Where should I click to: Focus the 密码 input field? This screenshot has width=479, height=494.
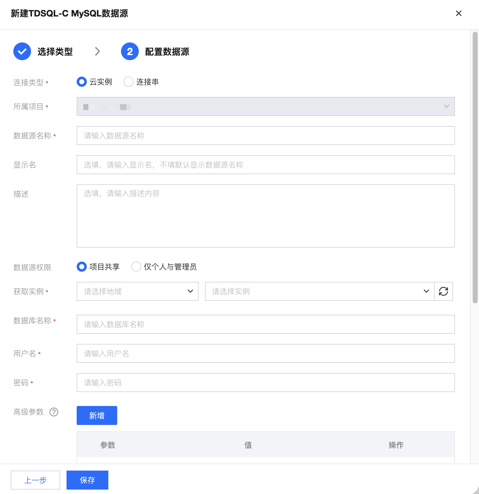pyautogui.click(x=265, y=383)
